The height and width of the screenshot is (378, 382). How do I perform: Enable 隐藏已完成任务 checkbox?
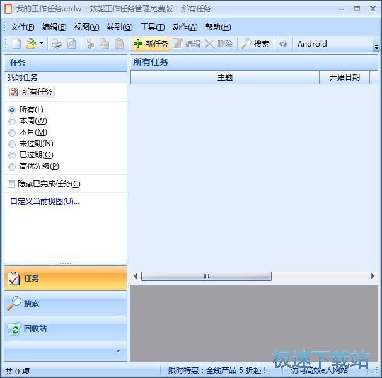coord(11,184)
